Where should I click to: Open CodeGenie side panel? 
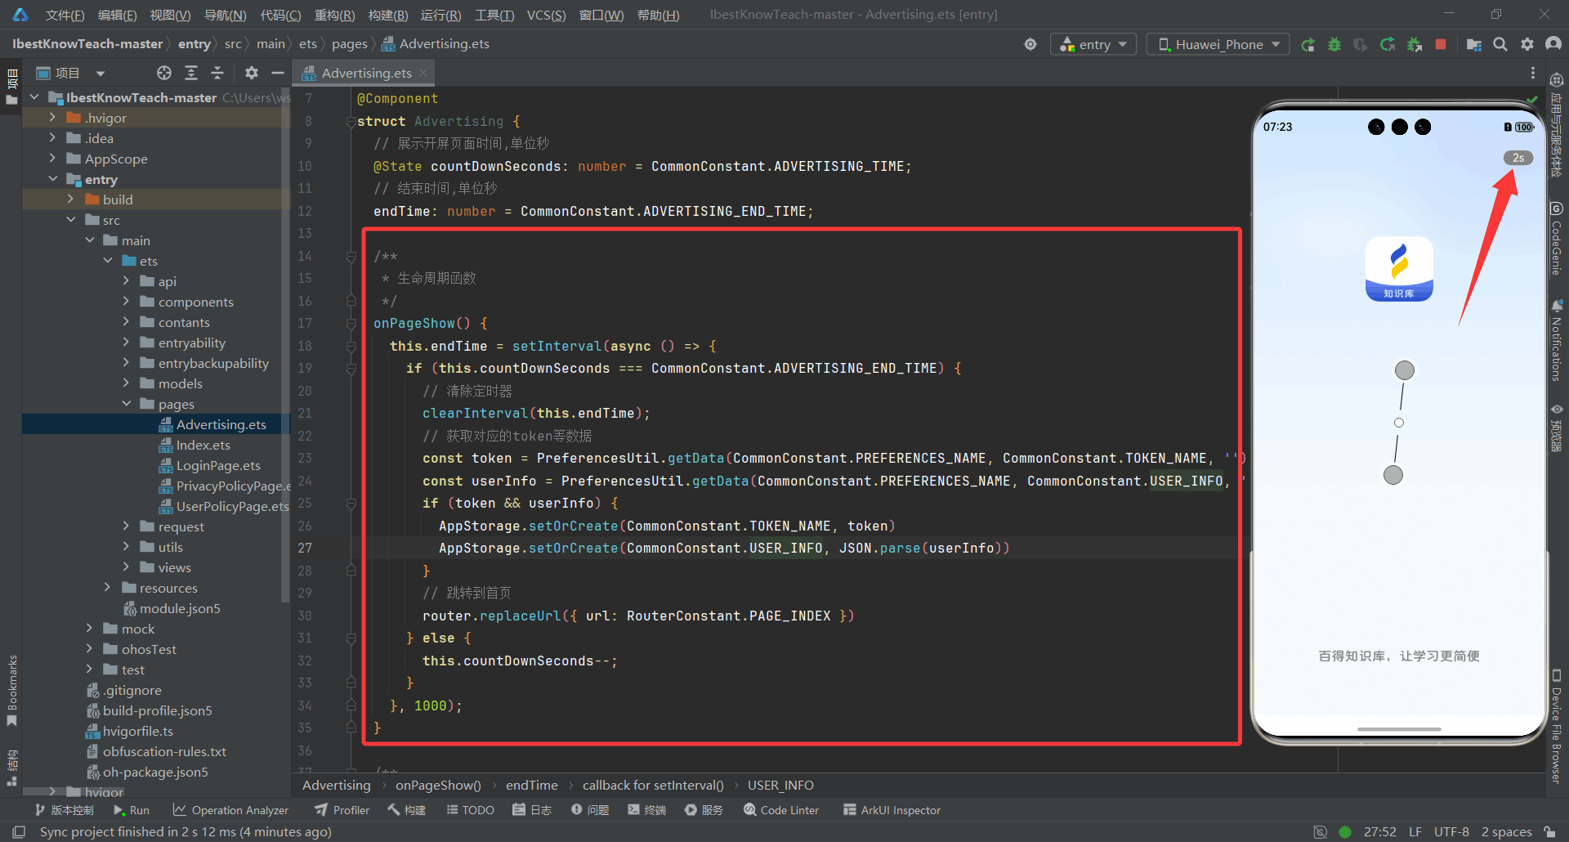[x=1557, y=239]
